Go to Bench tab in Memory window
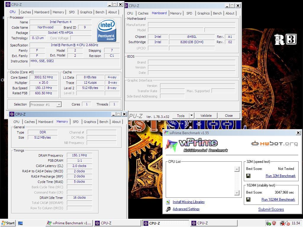303x227 pixels. tap(104, 122)
